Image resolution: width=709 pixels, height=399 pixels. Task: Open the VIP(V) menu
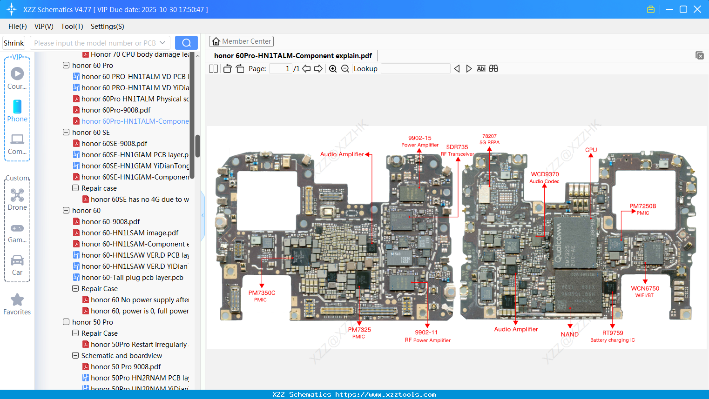point(44,27)
